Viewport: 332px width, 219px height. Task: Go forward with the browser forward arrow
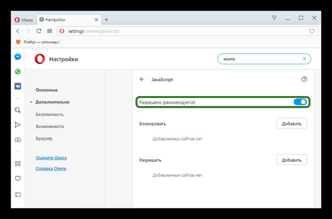[28, 31]
